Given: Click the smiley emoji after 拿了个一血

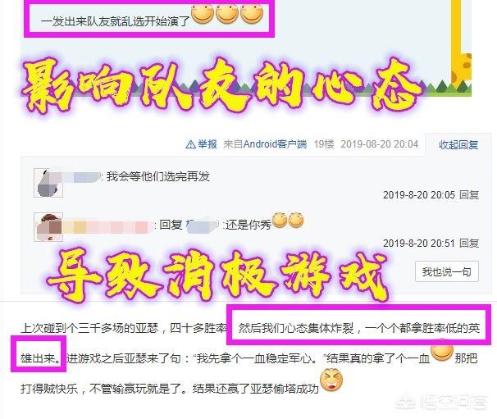Looking at the screenshot, I should point(442,351).
